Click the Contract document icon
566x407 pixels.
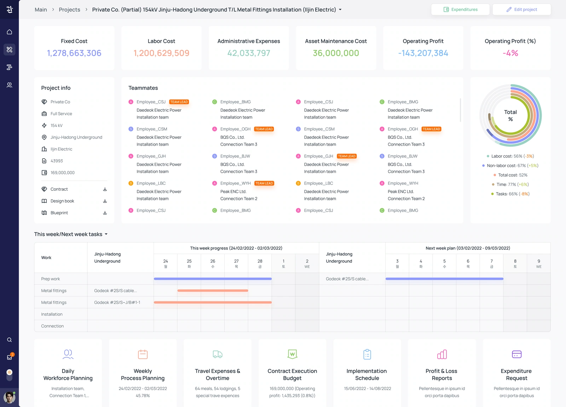(44, 189)
